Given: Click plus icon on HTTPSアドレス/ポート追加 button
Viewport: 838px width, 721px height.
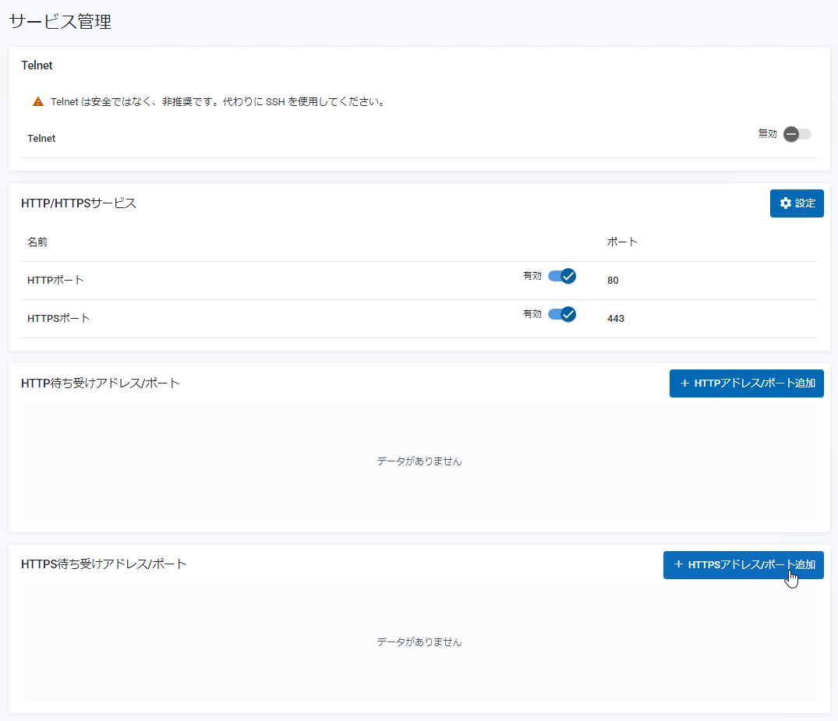Looking at the screenshot, I should [678, 564].
